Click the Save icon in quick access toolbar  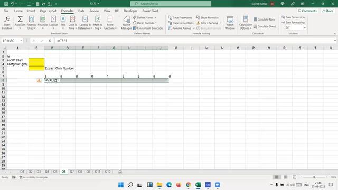pos(6,4)
